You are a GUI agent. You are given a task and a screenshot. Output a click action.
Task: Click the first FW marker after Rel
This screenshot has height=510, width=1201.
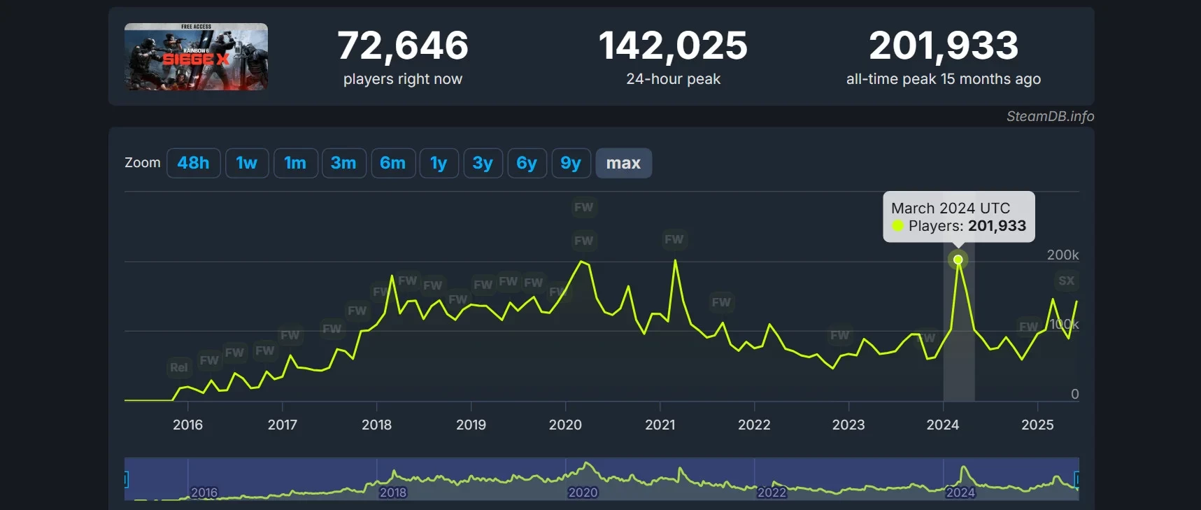coord(209,360)
